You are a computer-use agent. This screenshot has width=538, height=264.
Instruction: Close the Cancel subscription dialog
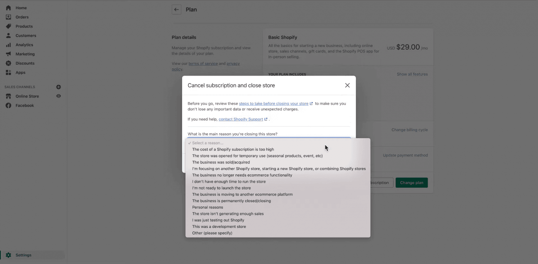point(347,85)
